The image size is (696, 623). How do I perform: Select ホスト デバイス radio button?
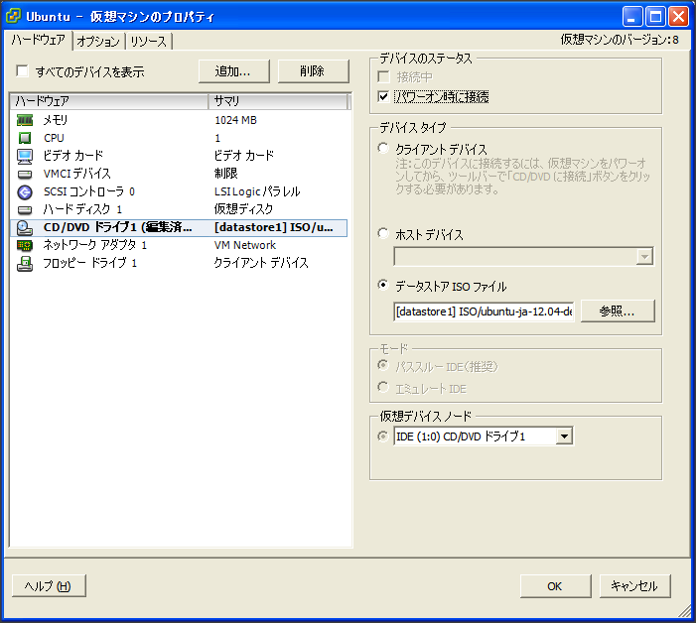click(383, 233)
